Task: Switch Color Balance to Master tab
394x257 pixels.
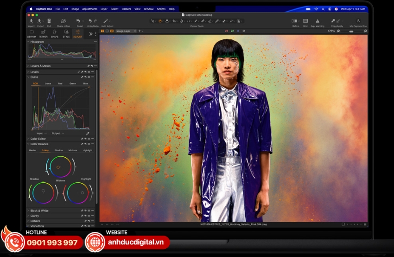Action: coord(32,150)
